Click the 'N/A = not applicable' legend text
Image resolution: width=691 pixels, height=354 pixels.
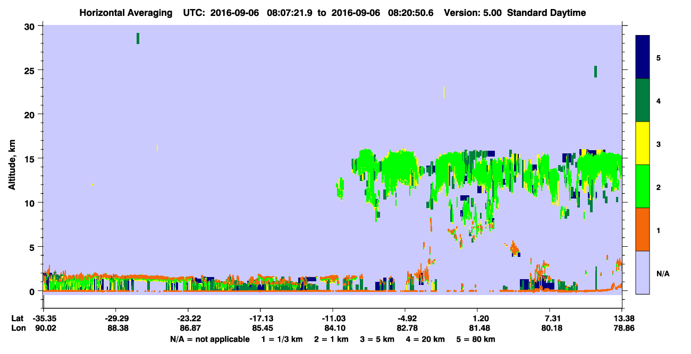click(x=209, y=339)
